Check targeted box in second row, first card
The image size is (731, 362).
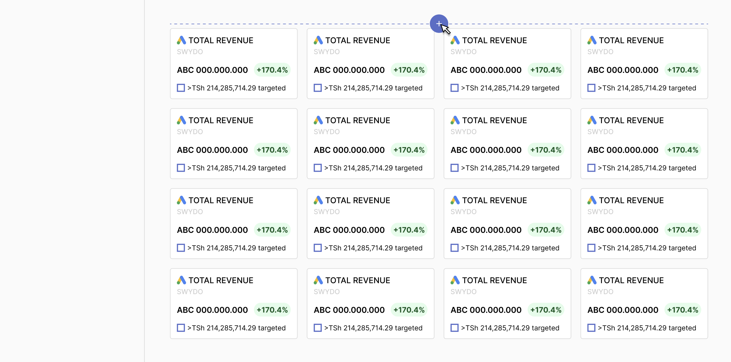181,168
